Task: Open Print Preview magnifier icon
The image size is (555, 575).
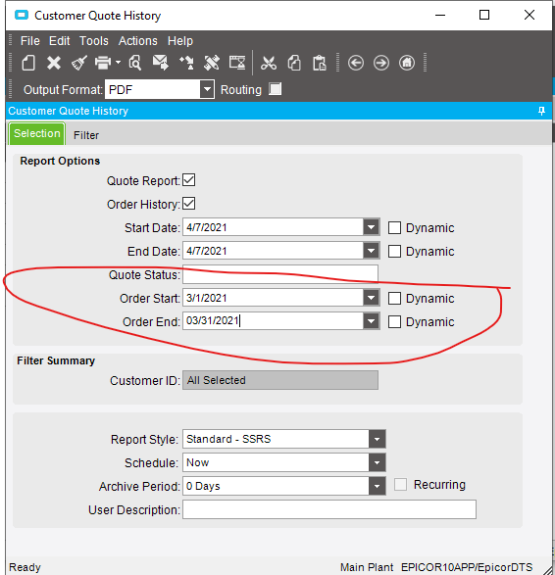Action: point(134,63)
